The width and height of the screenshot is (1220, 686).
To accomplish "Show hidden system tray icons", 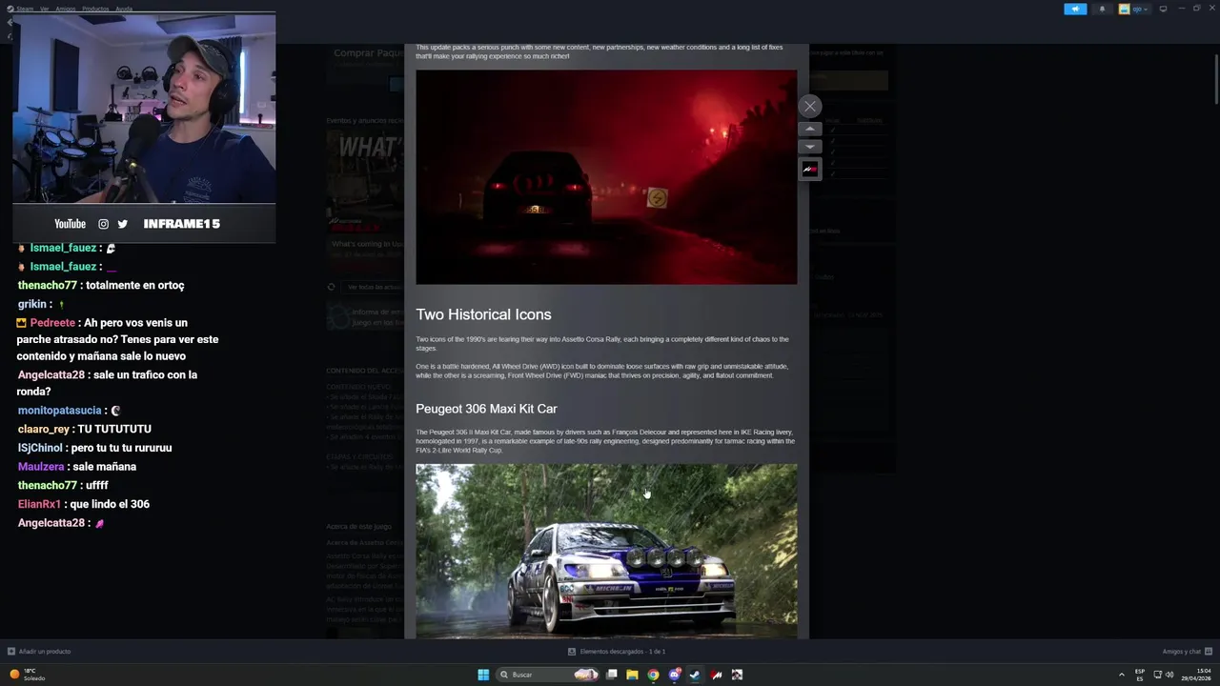I will click(1121, 675).
